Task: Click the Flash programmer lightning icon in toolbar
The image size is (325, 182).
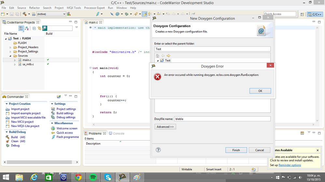Action: pyautogui.click(x=98, y=14)
